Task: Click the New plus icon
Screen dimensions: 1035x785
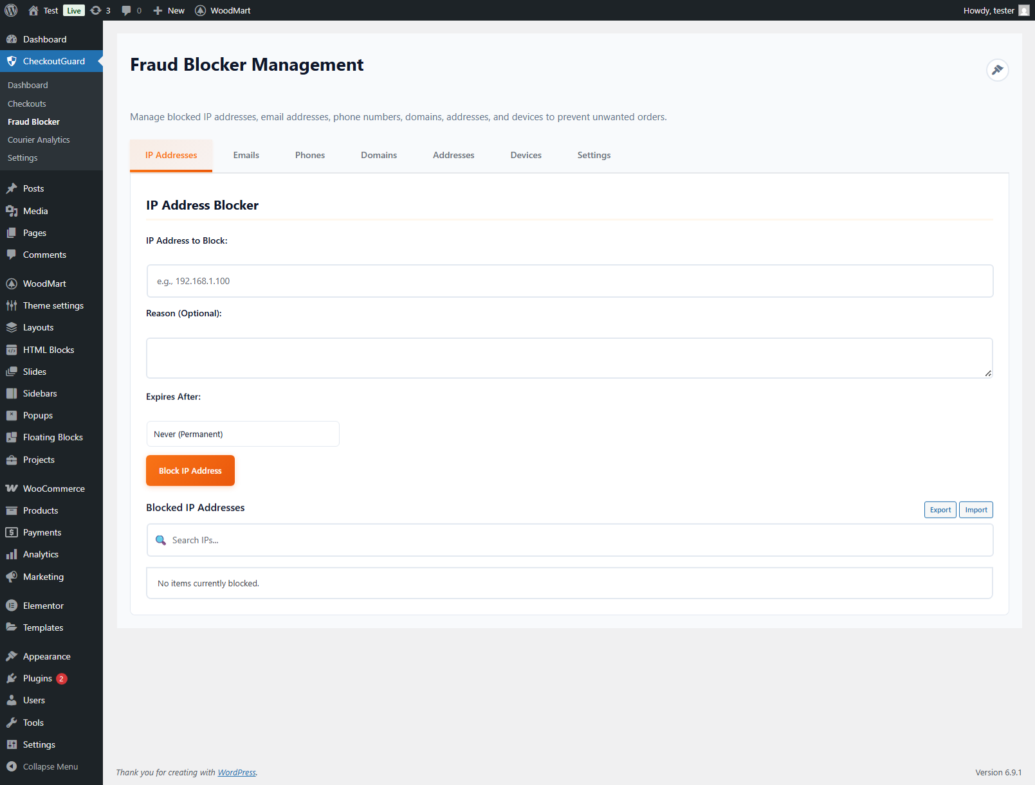Action: tap(158, 10)
